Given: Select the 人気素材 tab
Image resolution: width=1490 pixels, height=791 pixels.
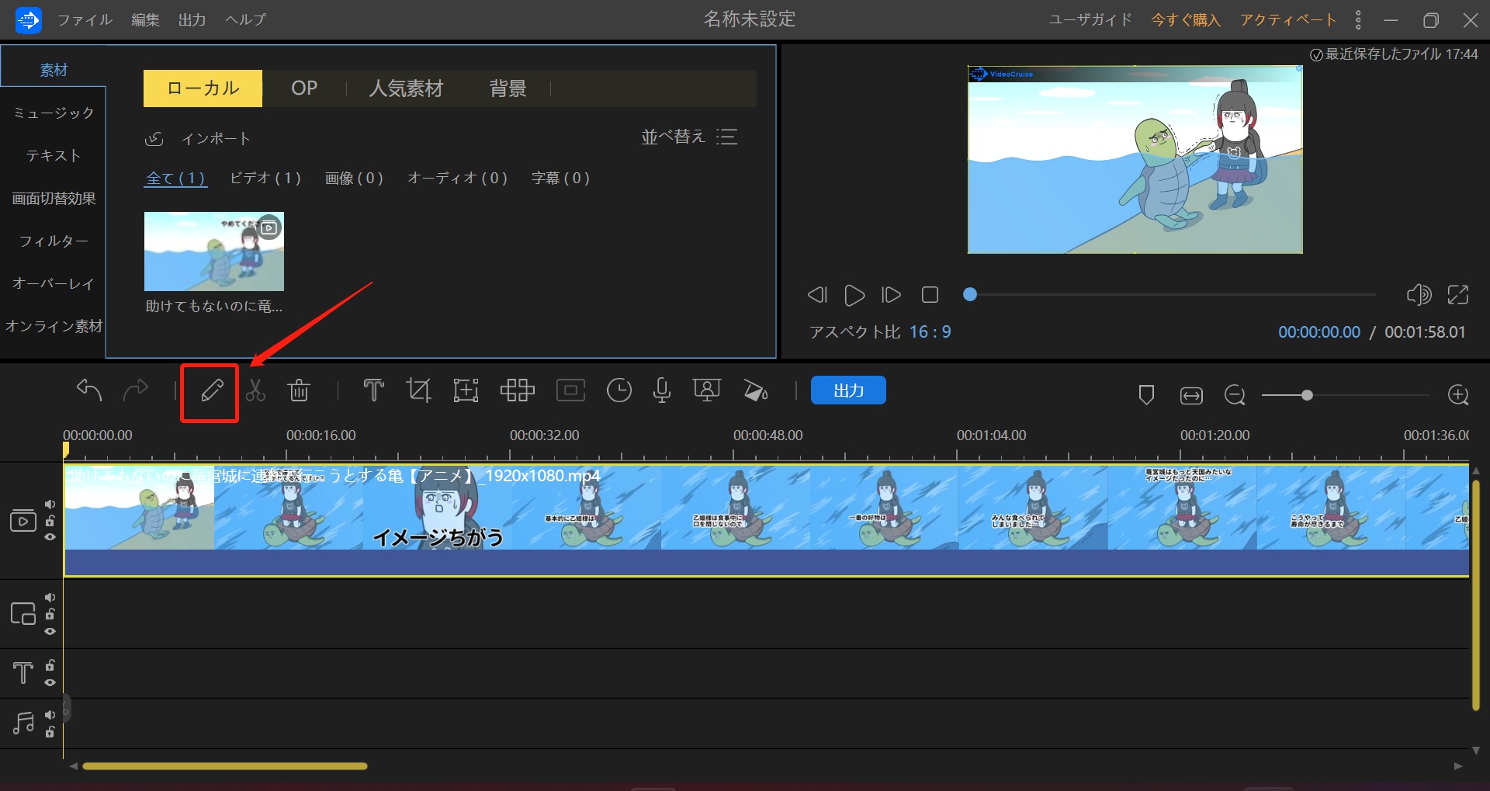Looking at the screenshot, I should pyautogui.click(x=406, y=88).
